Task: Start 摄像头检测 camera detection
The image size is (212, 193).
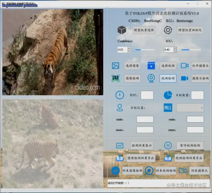Action: coord(201,78)
